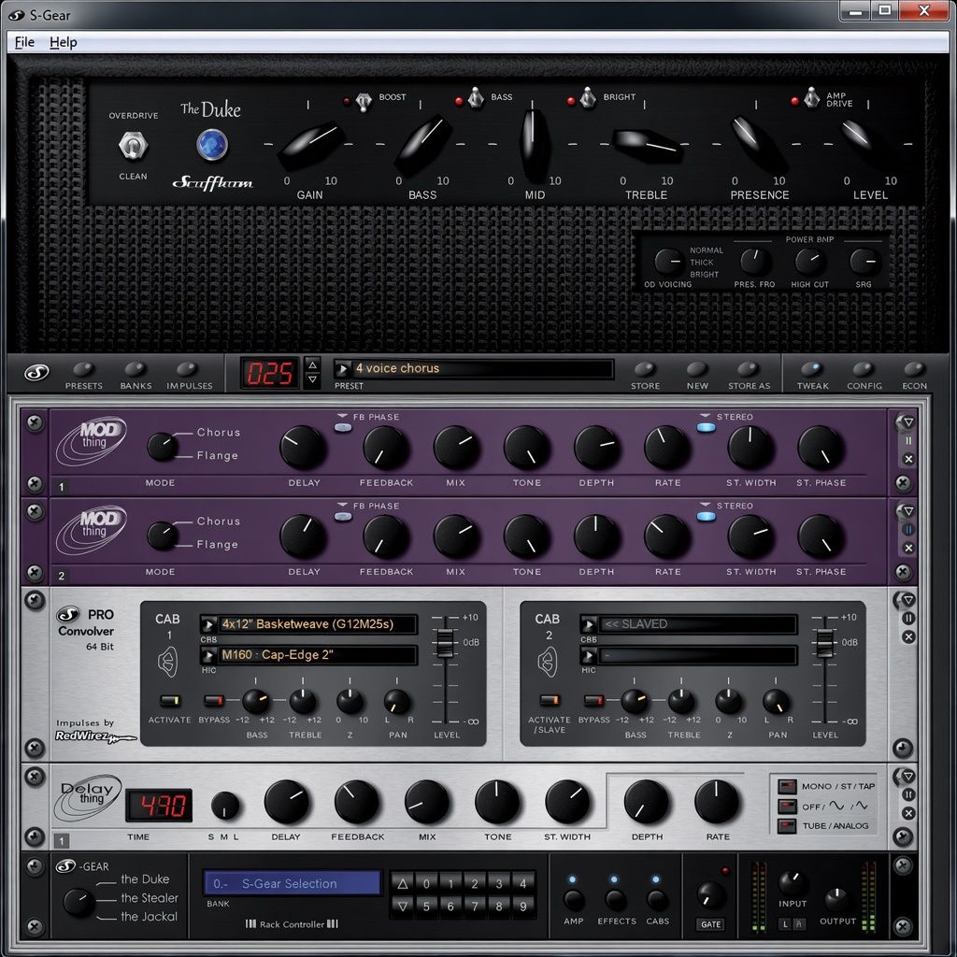Click the Chorus/Flange mode knob on Mod Thing 1

click(163, 447)
